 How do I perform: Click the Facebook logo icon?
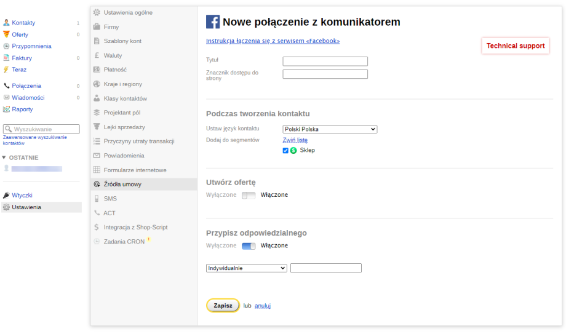[213, 22]
